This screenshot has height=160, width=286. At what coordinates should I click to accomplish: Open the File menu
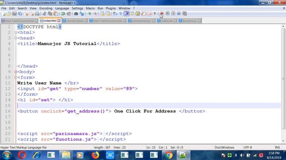point(4,8)
